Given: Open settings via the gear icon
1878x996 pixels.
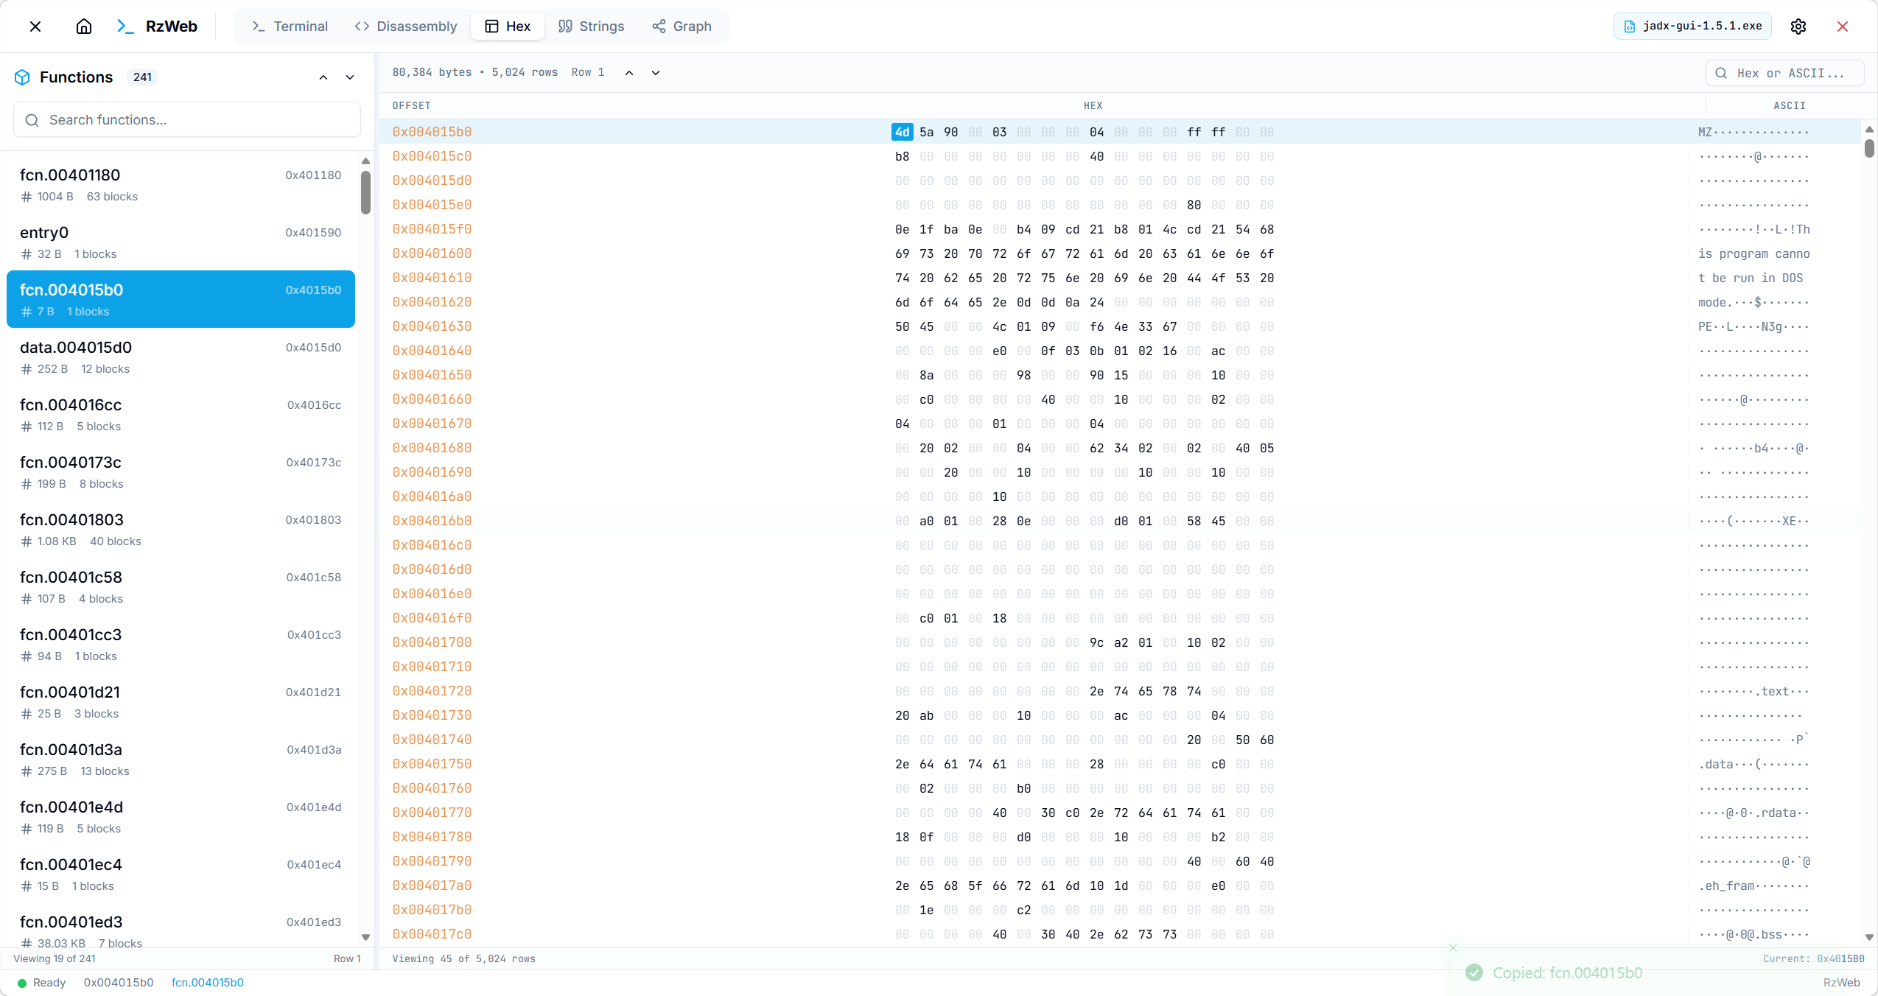Looking at the screenshot, I should 1798,27.
